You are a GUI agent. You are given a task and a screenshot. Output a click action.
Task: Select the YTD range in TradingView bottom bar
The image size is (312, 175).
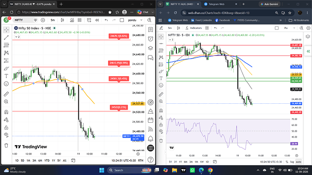(47, 161)
